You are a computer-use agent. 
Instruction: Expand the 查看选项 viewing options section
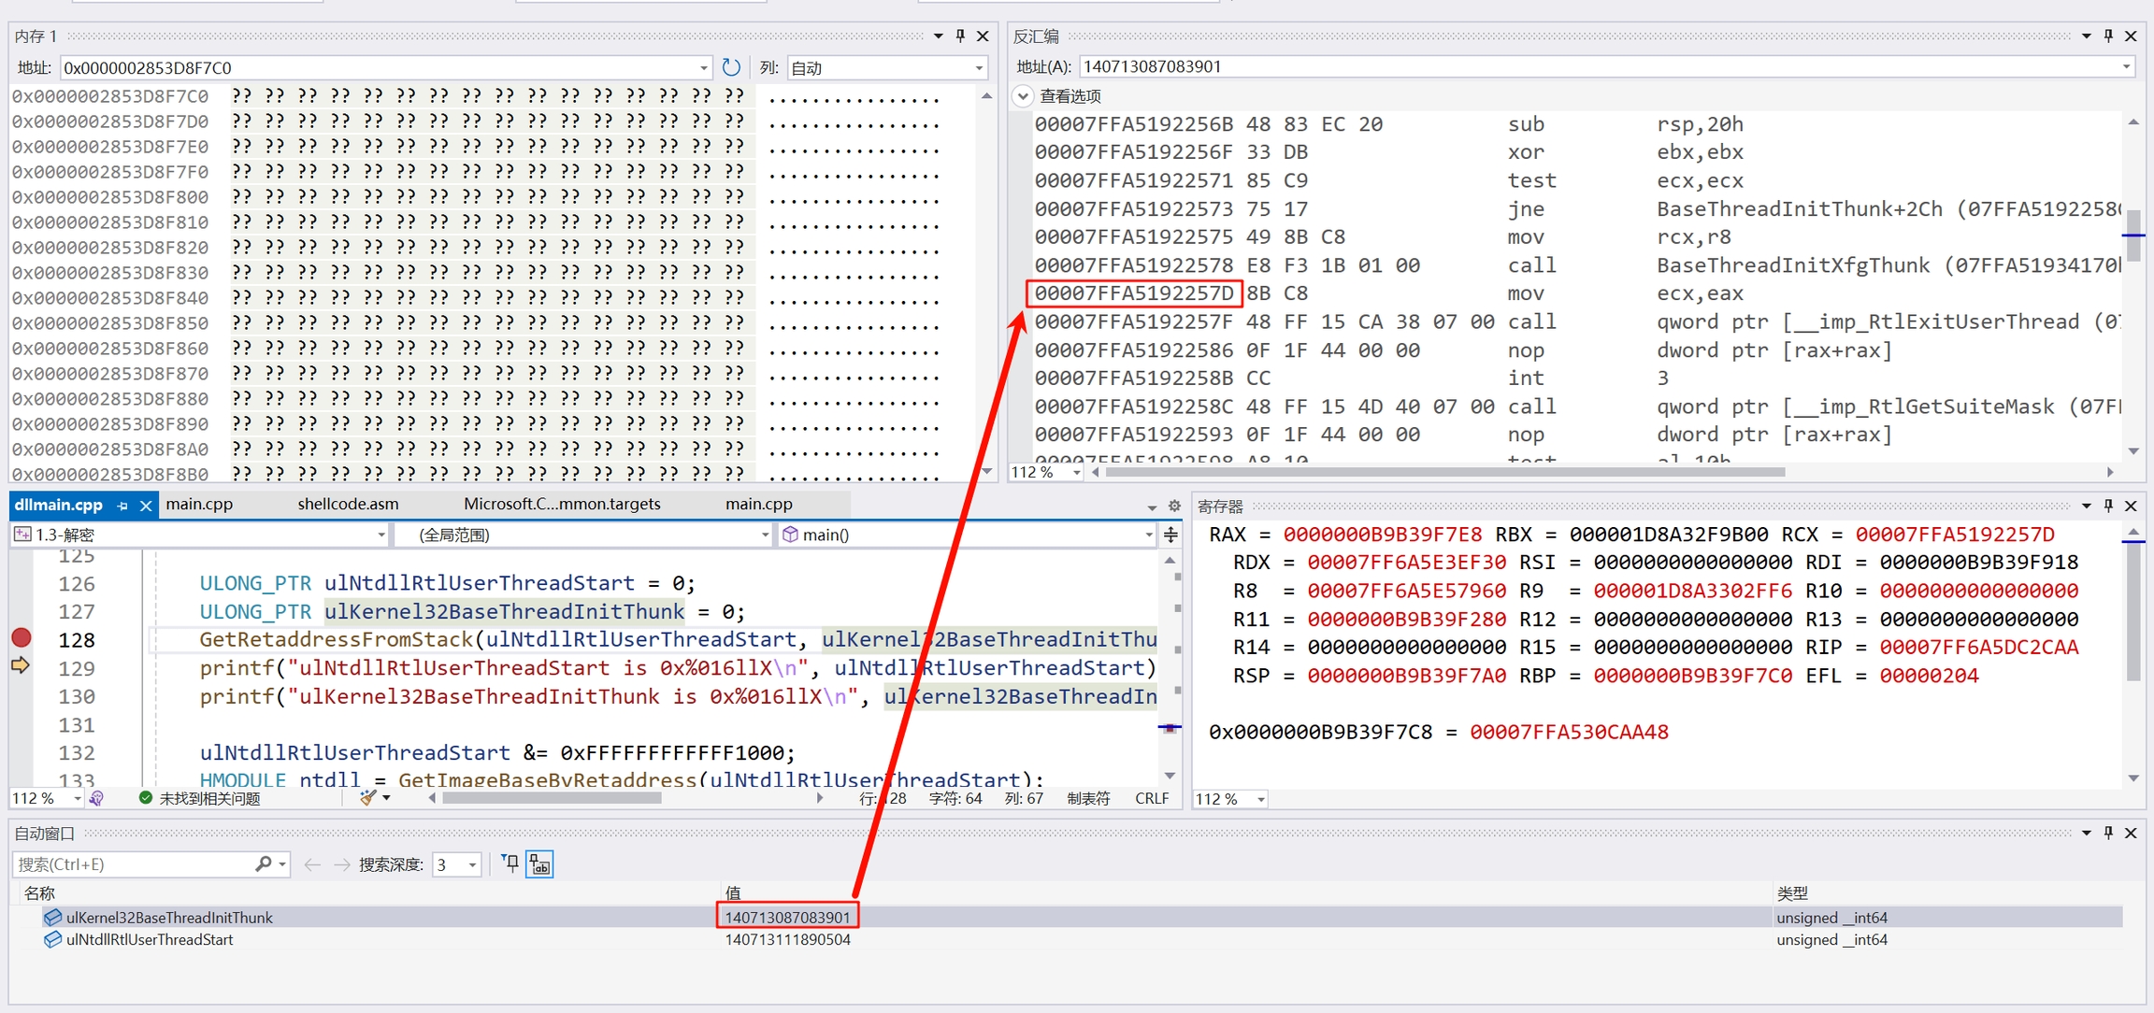pyautogui.click(x=1023, y=95)
